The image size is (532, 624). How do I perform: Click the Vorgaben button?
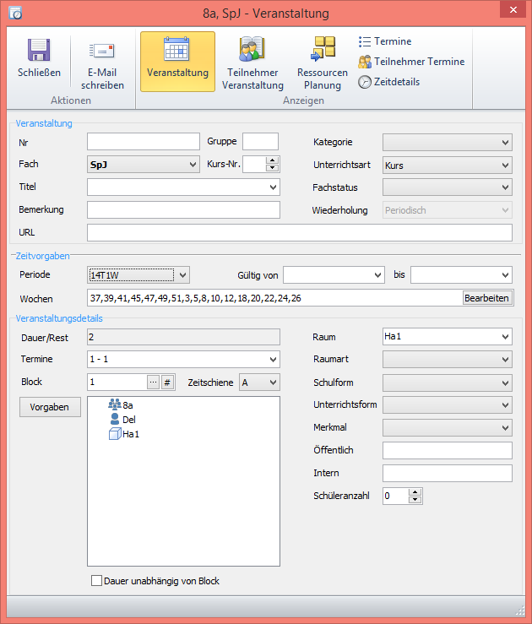click(x=50, y=407)
